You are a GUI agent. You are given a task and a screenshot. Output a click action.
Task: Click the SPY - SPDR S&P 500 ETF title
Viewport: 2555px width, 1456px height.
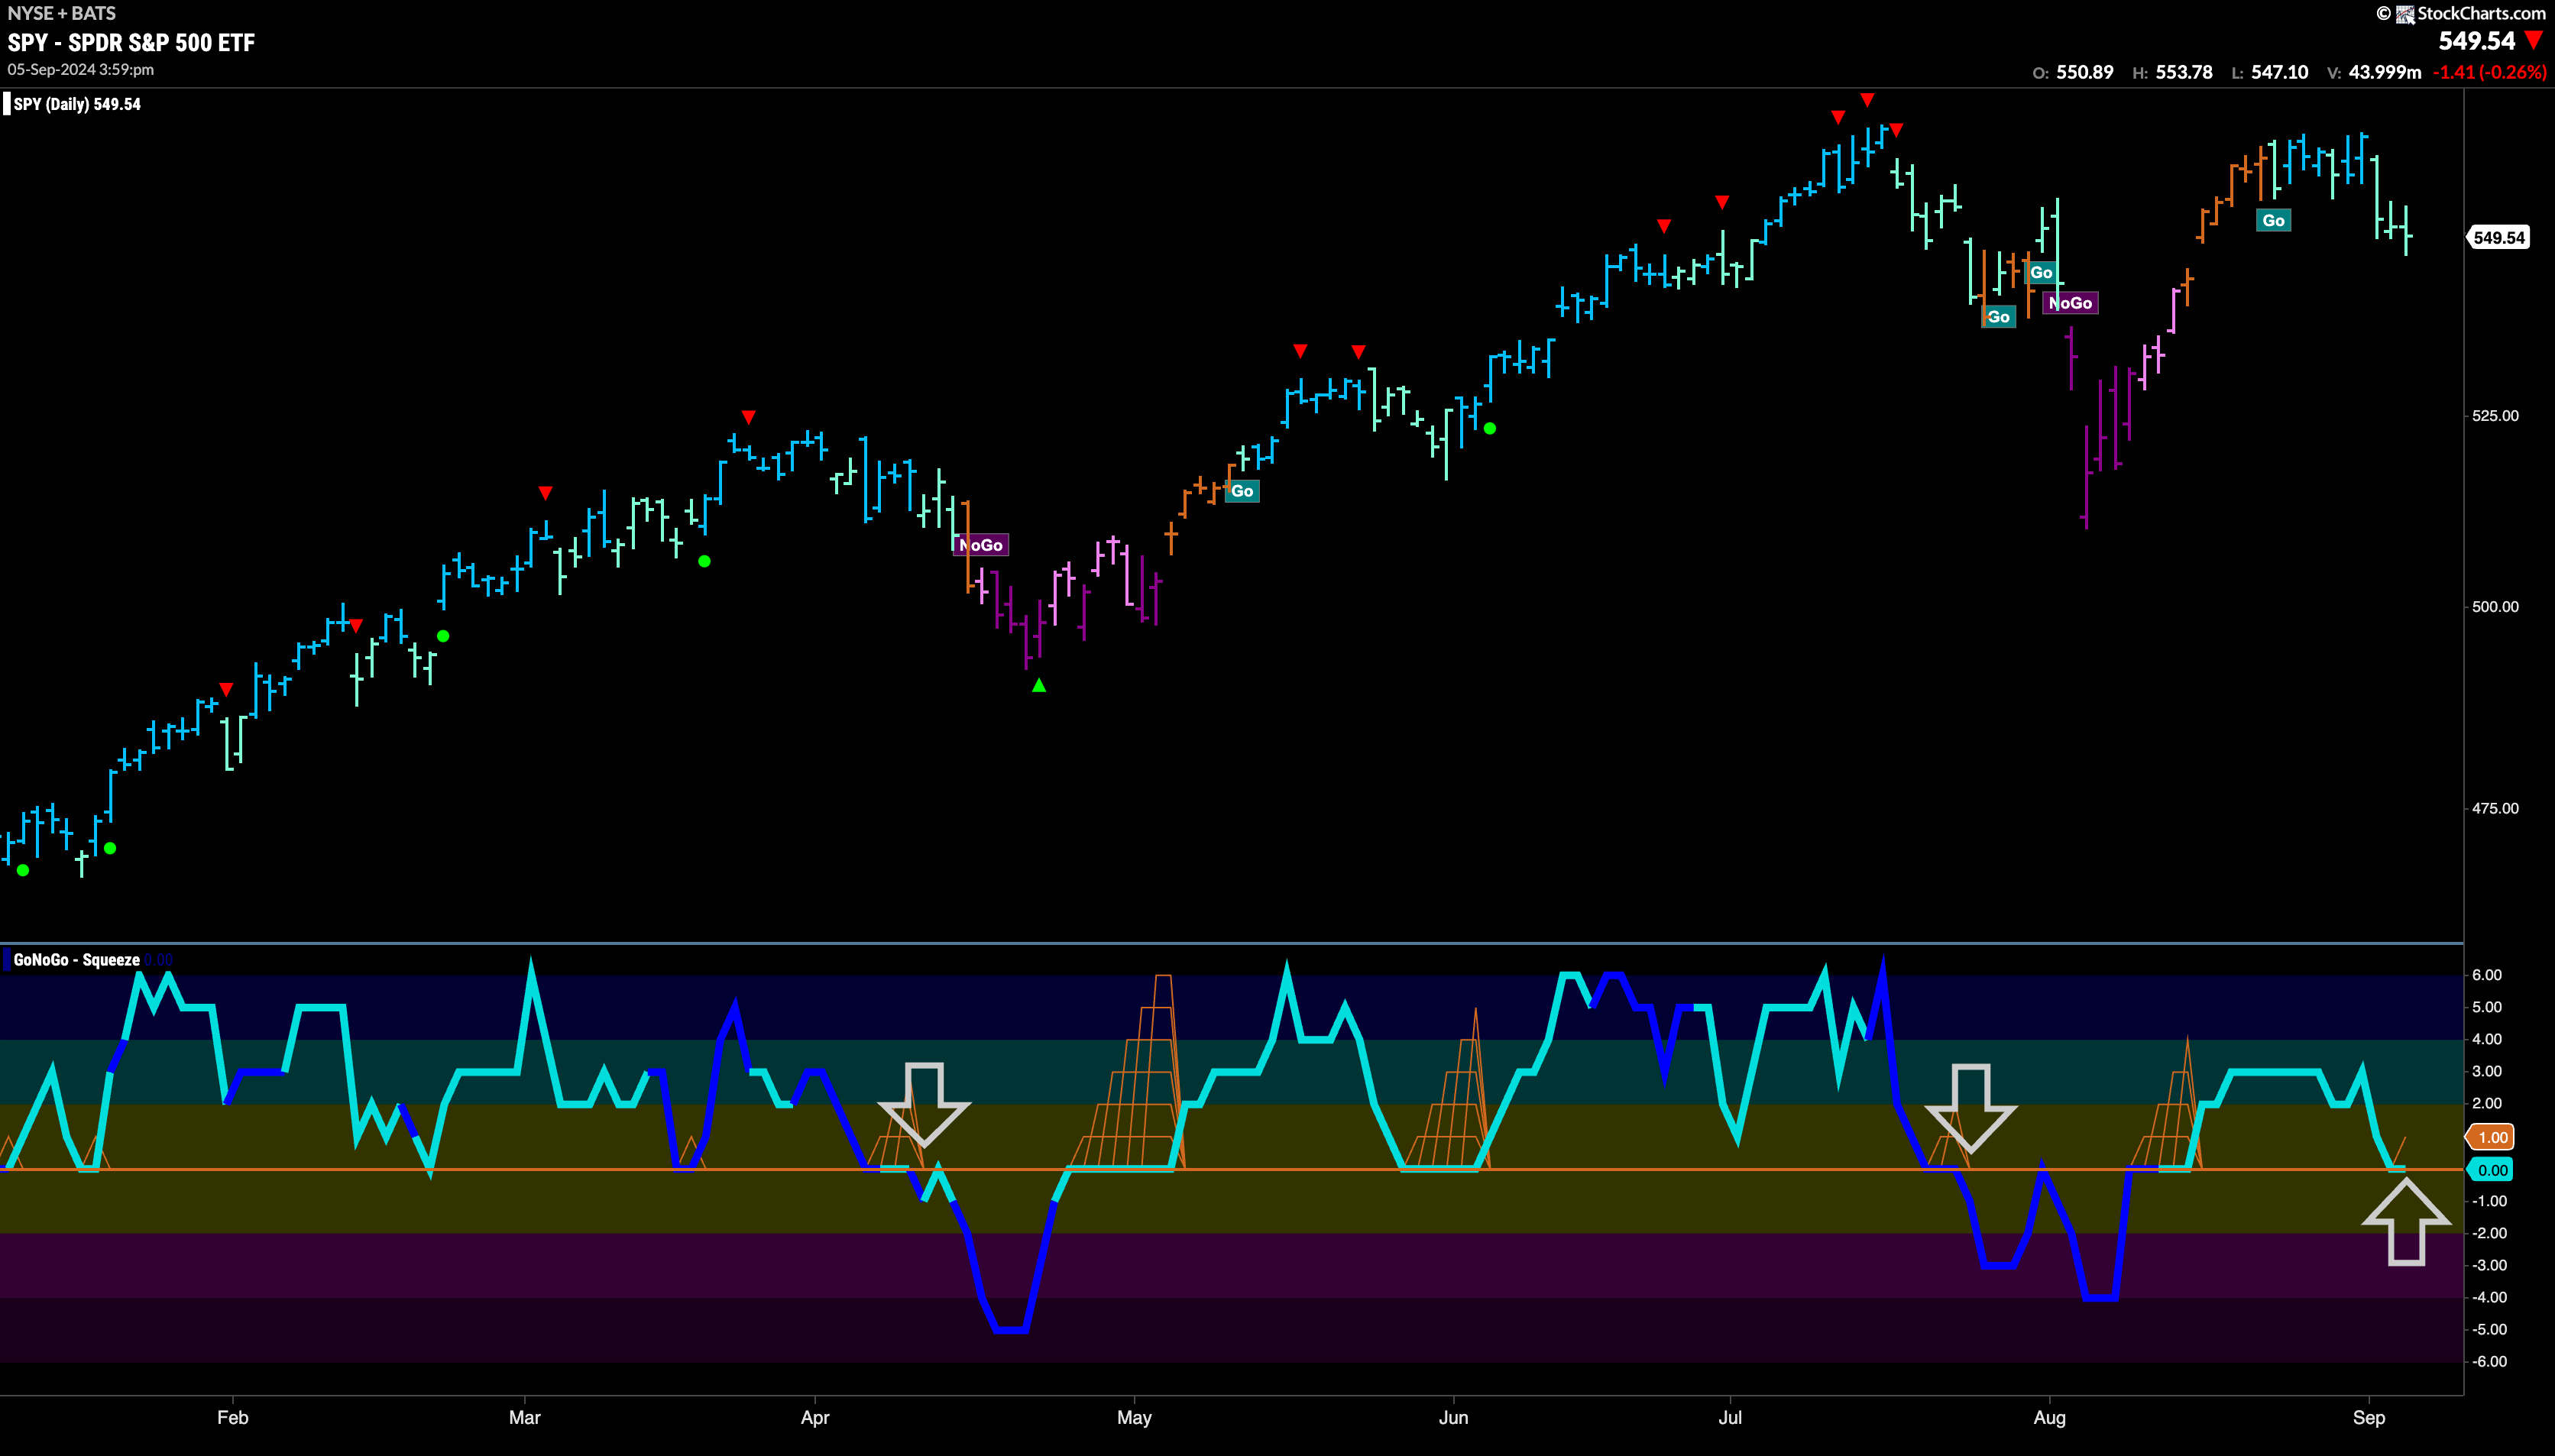click(131, 42)
